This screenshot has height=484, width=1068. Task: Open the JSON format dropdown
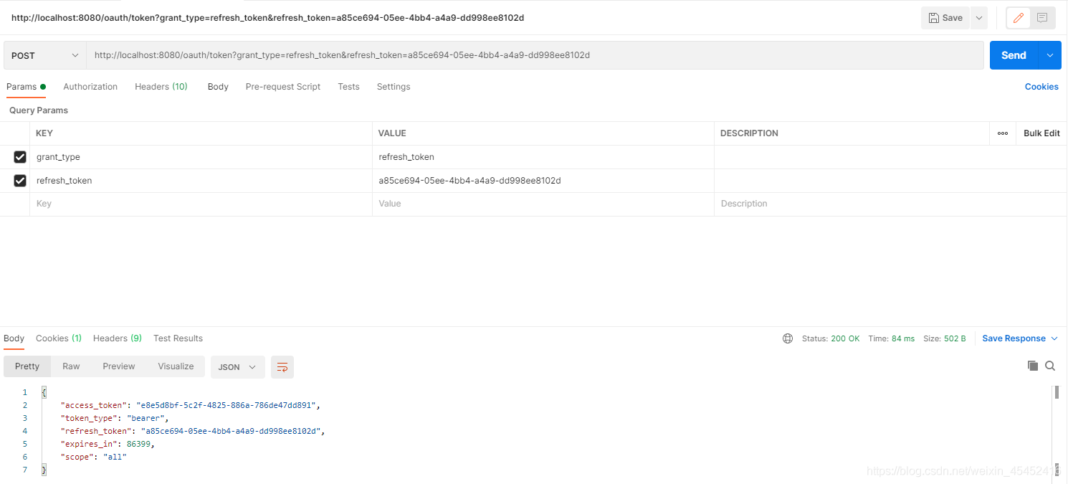pyautogui.click(x=237, y=366)
